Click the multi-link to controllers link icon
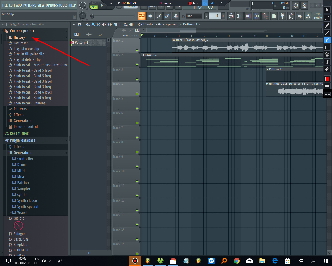Viewport: 332px width, 266px height. pos(167,16)
